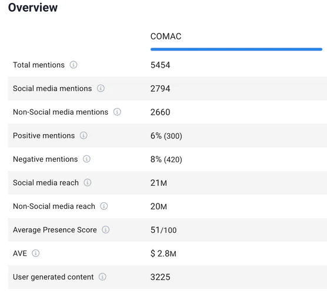Select the value 6% (300)

[x=166, y=136]
